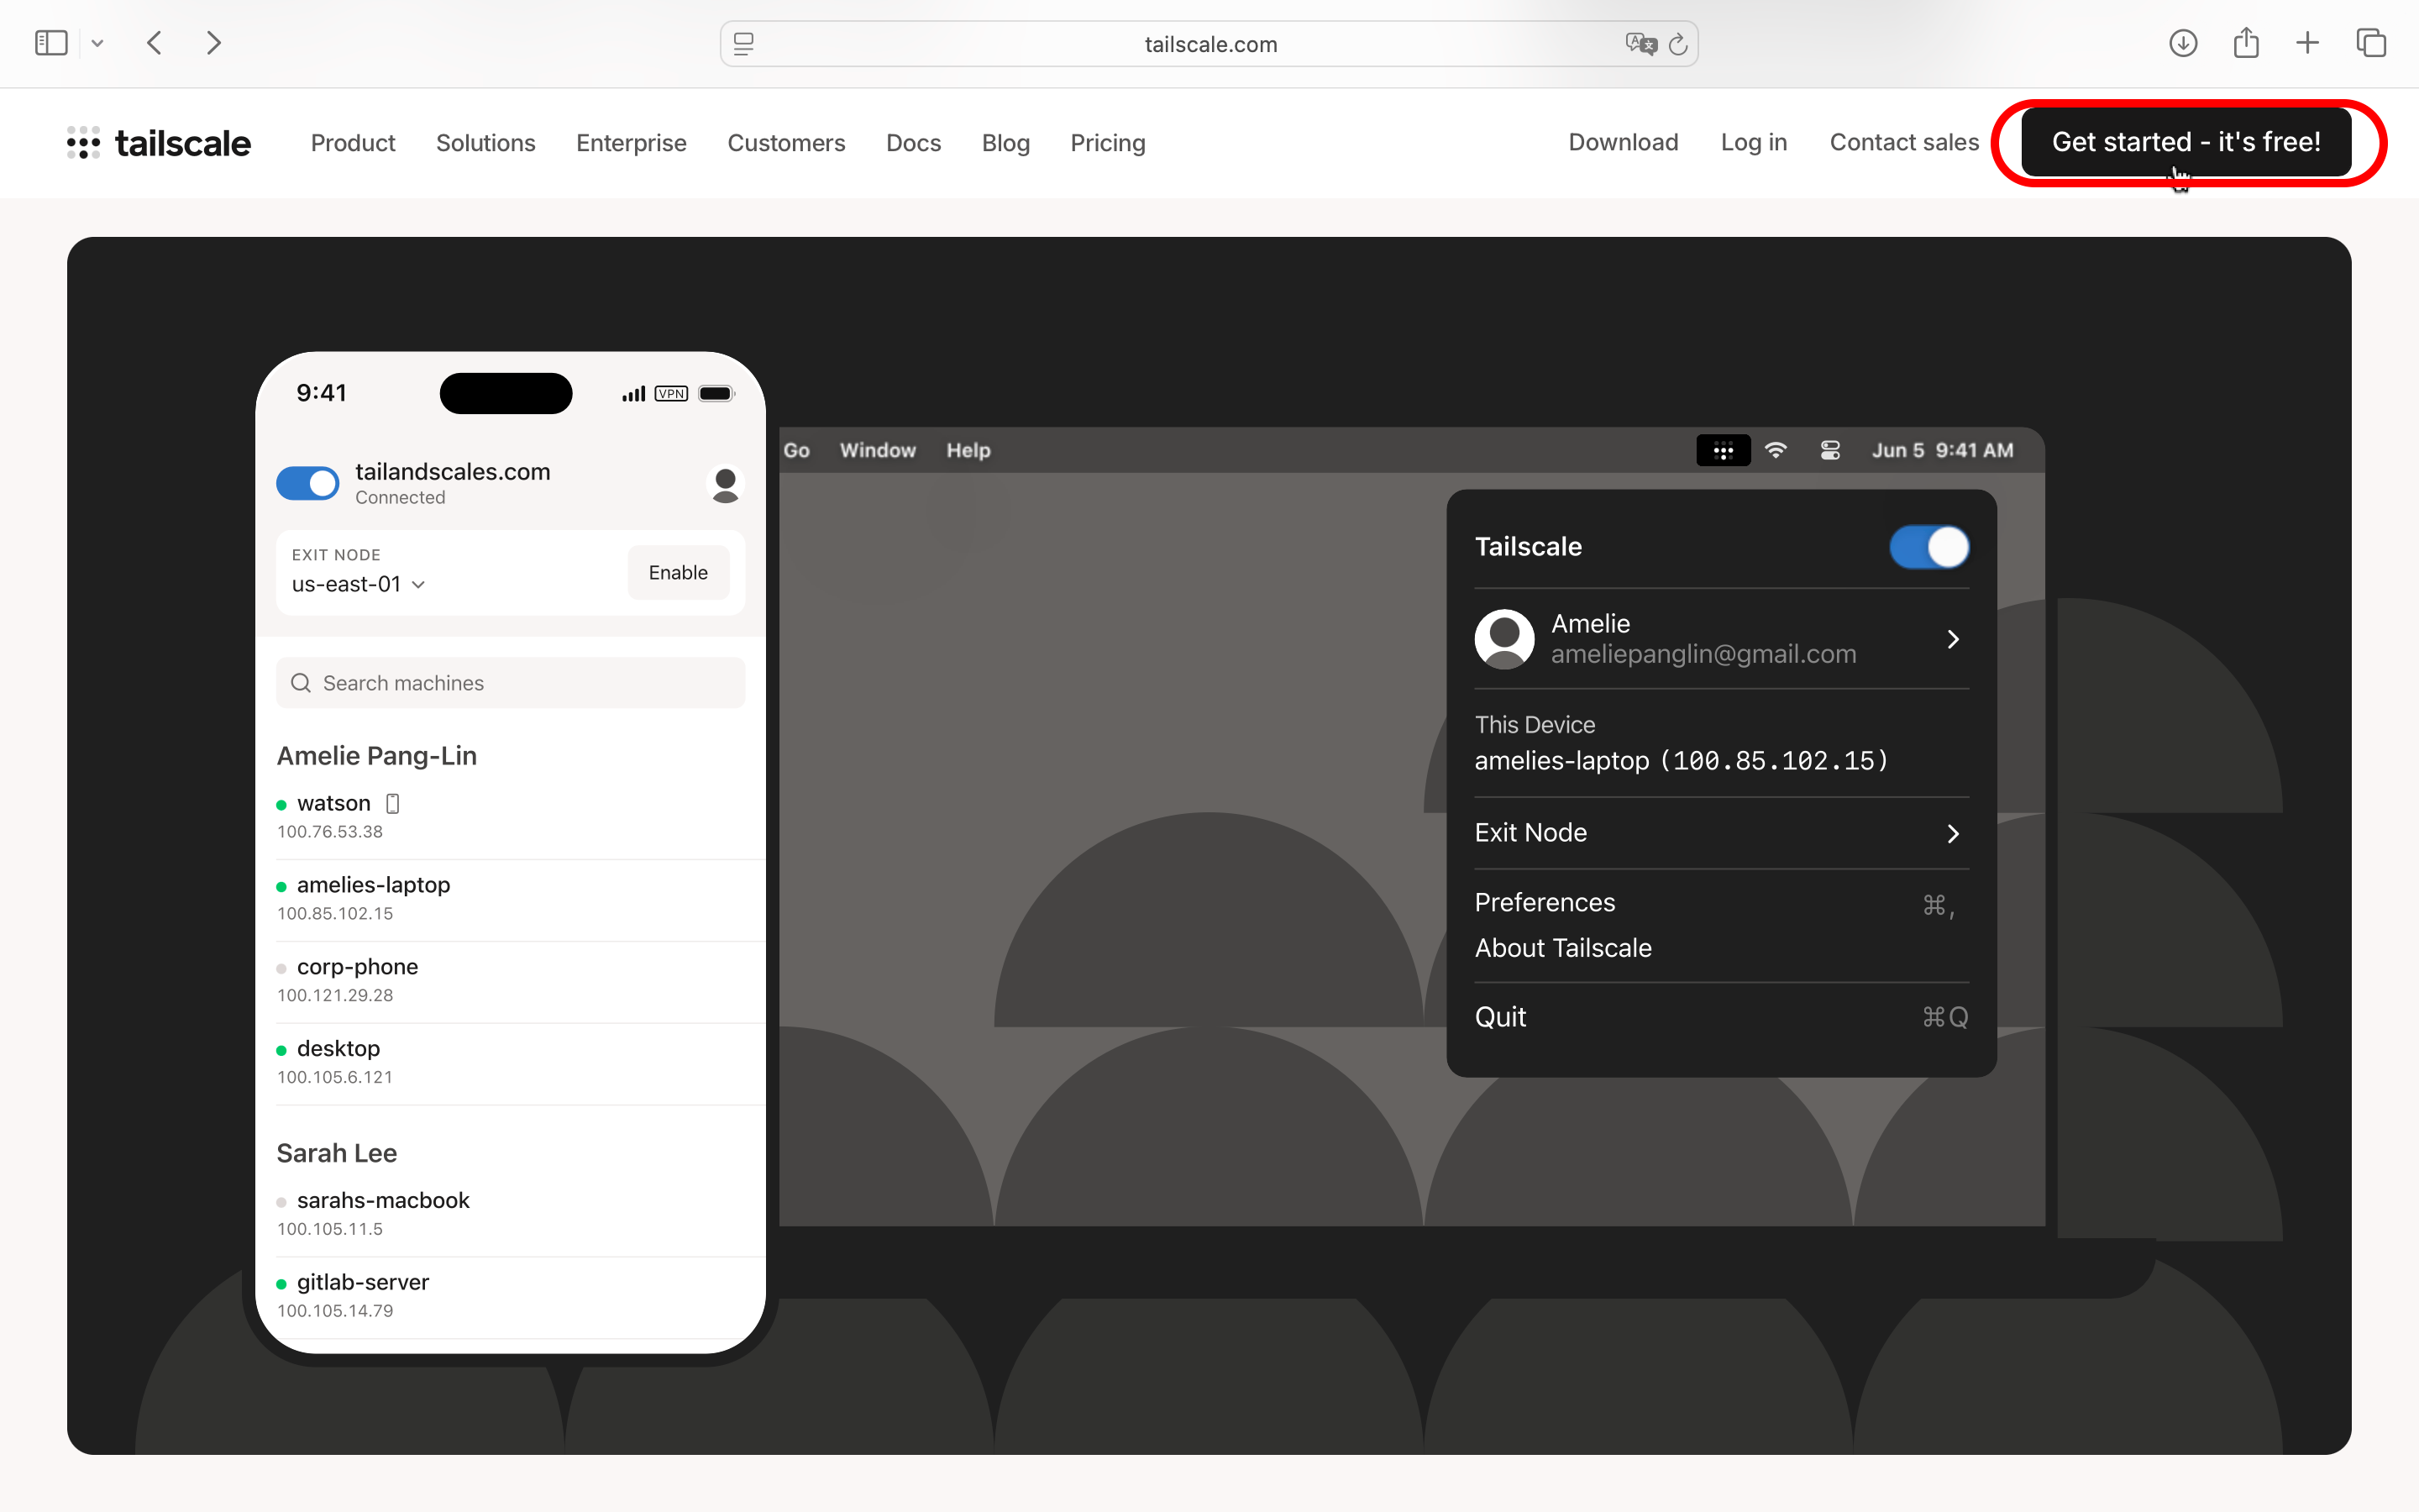Click the Control Center icon in mock menu bar

1830,450
